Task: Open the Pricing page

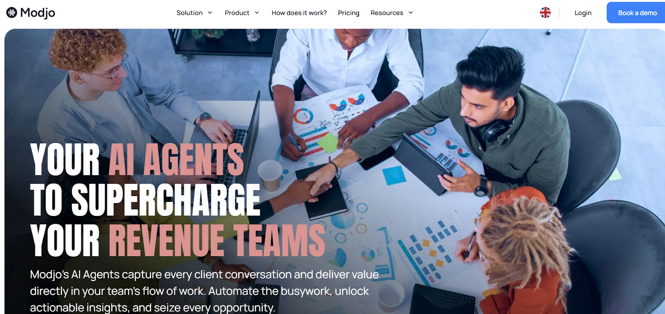Action: (x=349, y=13)
